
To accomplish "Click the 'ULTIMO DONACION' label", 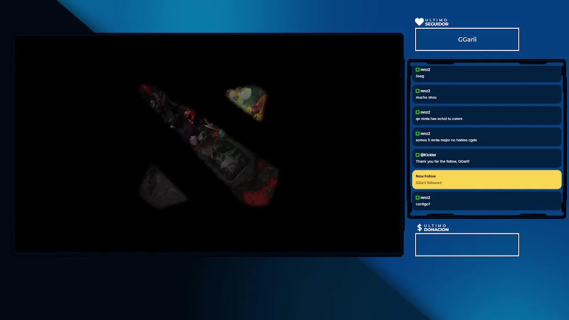I will tap(436, 228).
